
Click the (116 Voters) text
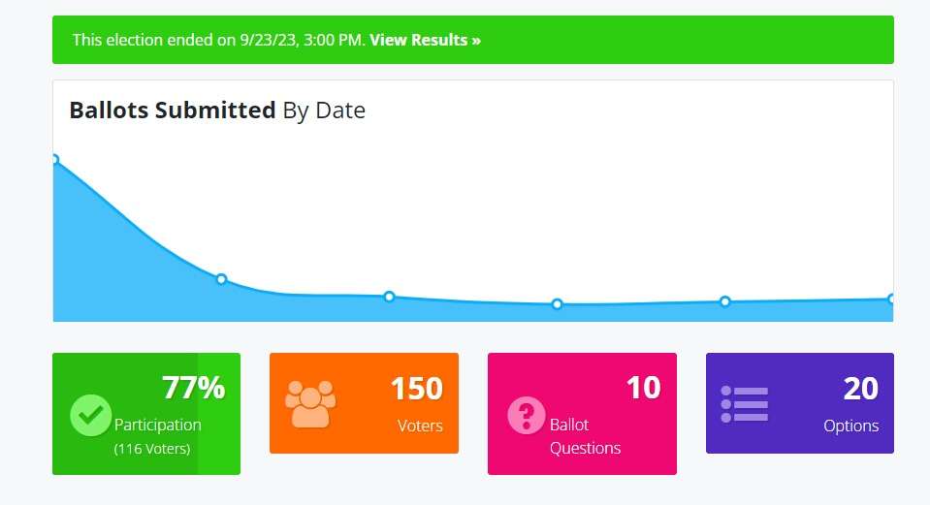click(x=152, y=449)
